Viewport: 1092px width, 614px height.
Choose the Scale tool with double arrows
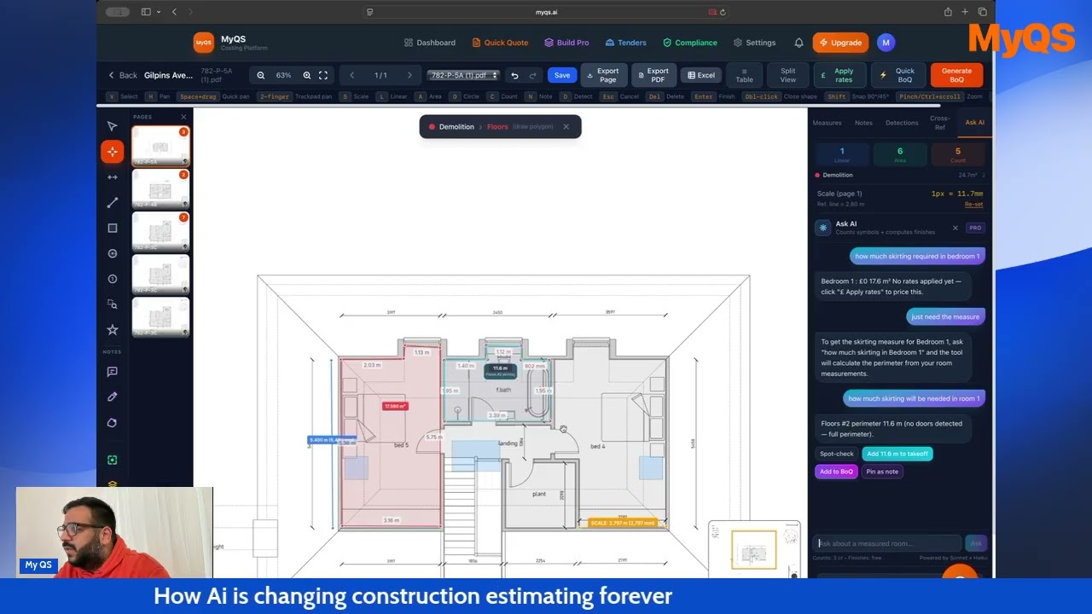(x=112, y=177)
